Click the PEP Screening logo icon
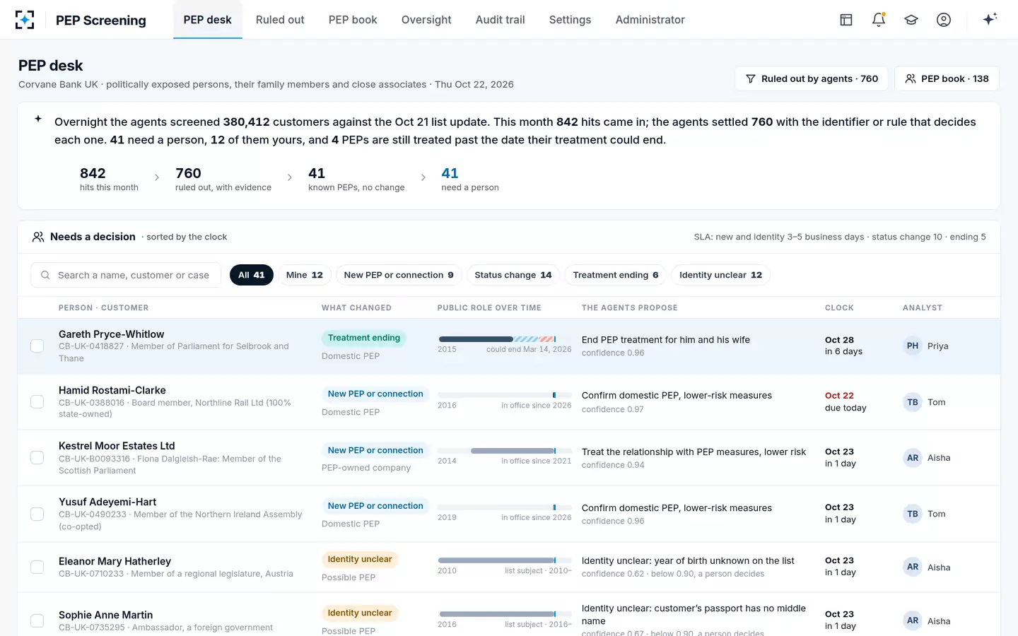 point(25,20)
